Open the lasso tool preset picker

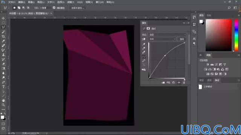coord(6,7)
